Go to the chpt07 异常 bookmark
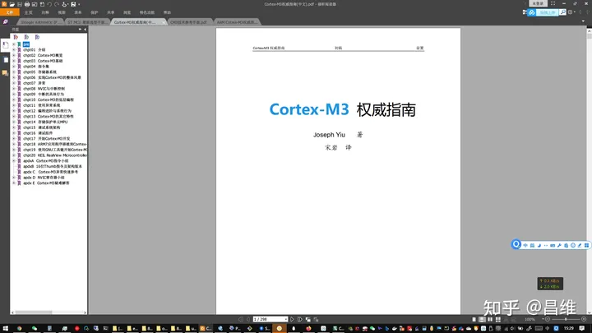This screenshot has height=333, width=592. 34,83
